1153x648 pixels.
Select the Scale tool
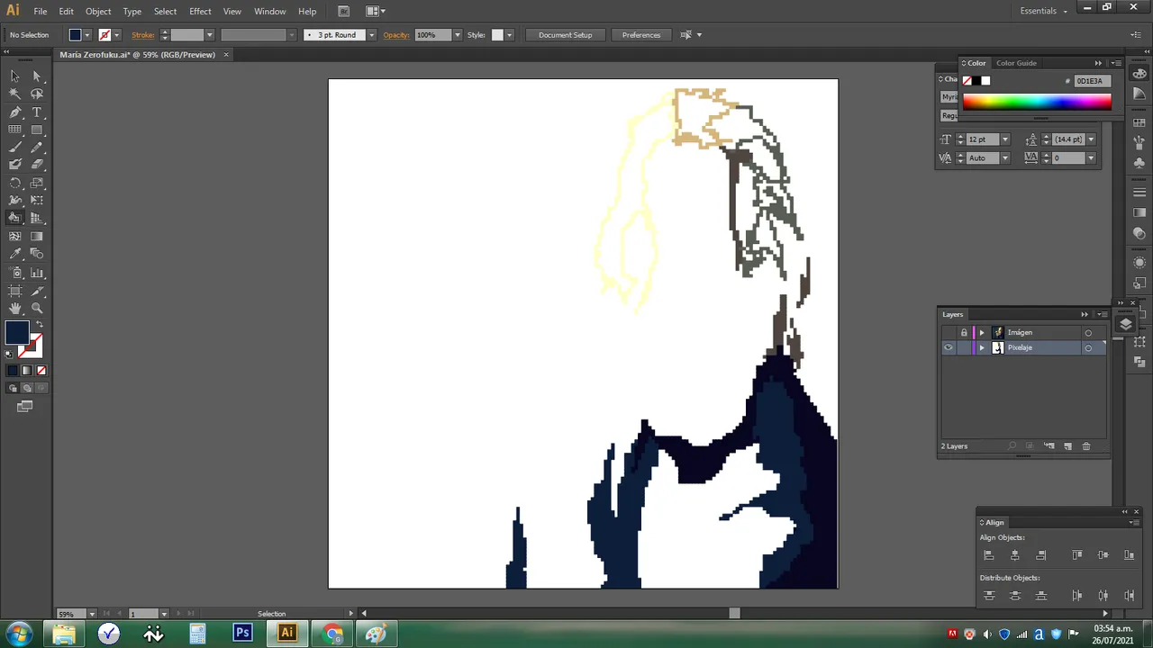coord(37,183)
